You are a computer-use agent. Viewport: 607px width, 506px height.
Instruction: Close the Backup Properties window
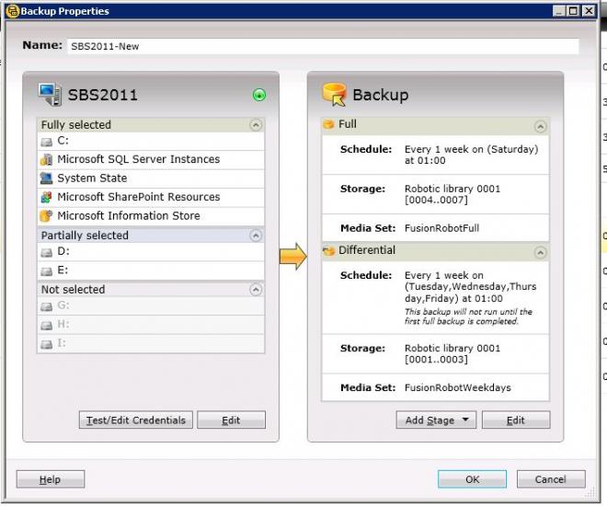click(x=589, y=11)
